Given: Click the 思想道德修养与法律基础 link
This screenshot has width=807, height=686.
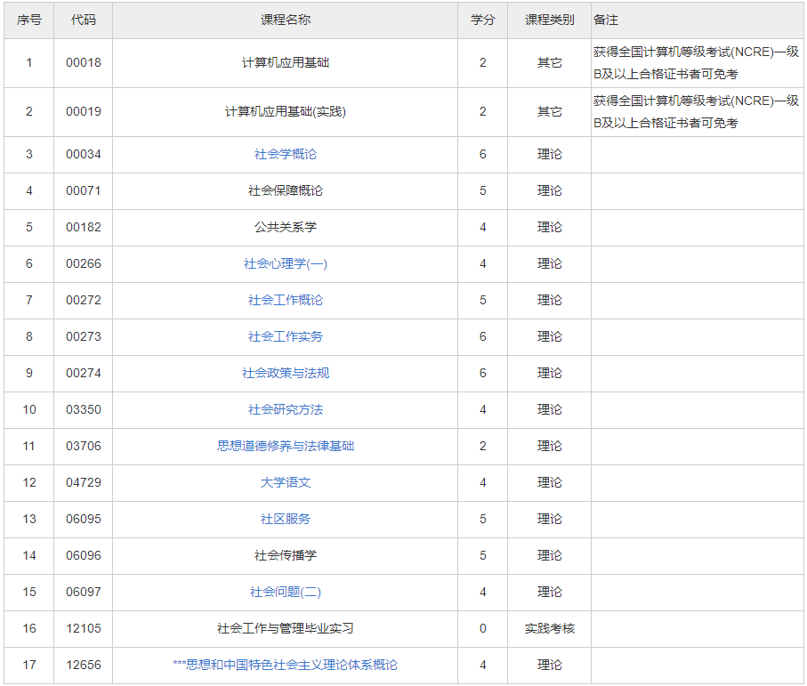Looking at the screenshot, I should [x=285, y=447].
